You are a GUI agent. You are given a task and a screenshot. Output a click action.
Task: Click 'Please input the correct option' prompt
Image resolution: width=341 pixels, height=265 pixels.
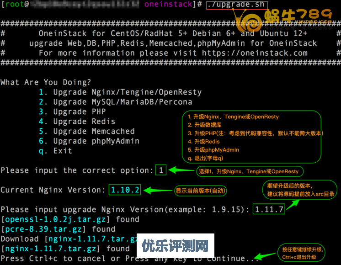pyautogui.click(x=77, y=170)
